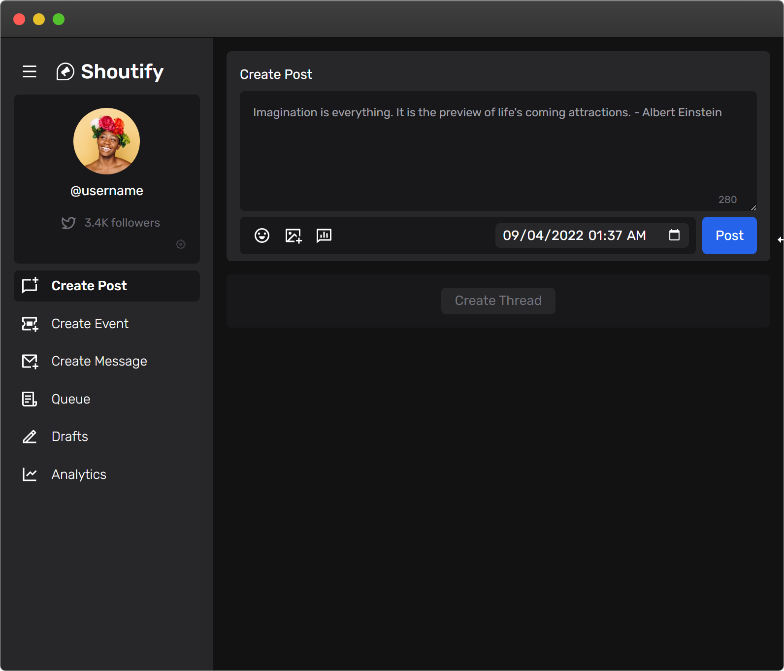Open the Analytics page
Viewport: 784px width, 671px height.
pyautogui.click(x=107, y=474)
